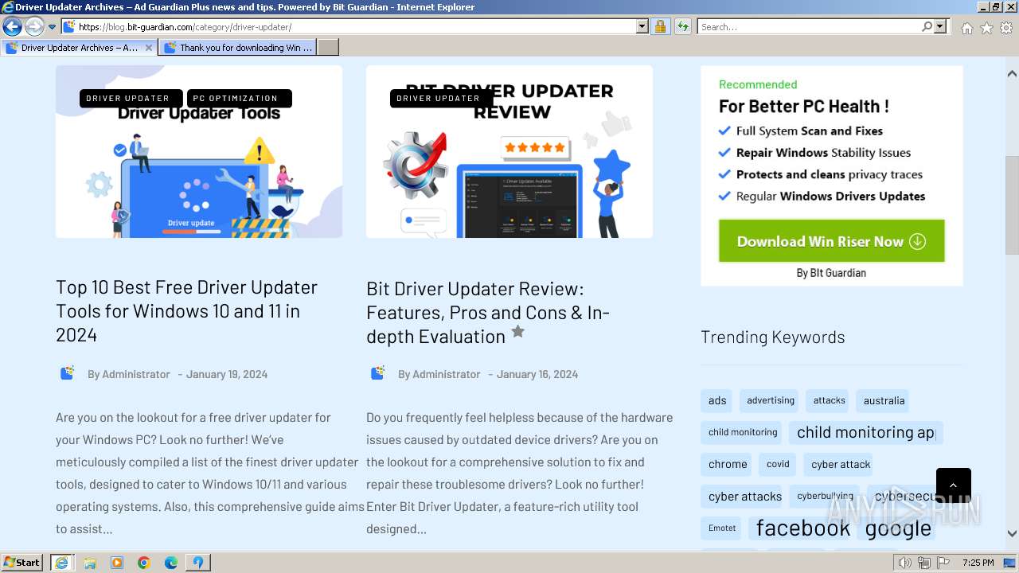Open the Tools gear icon

tap(1006, 28)
